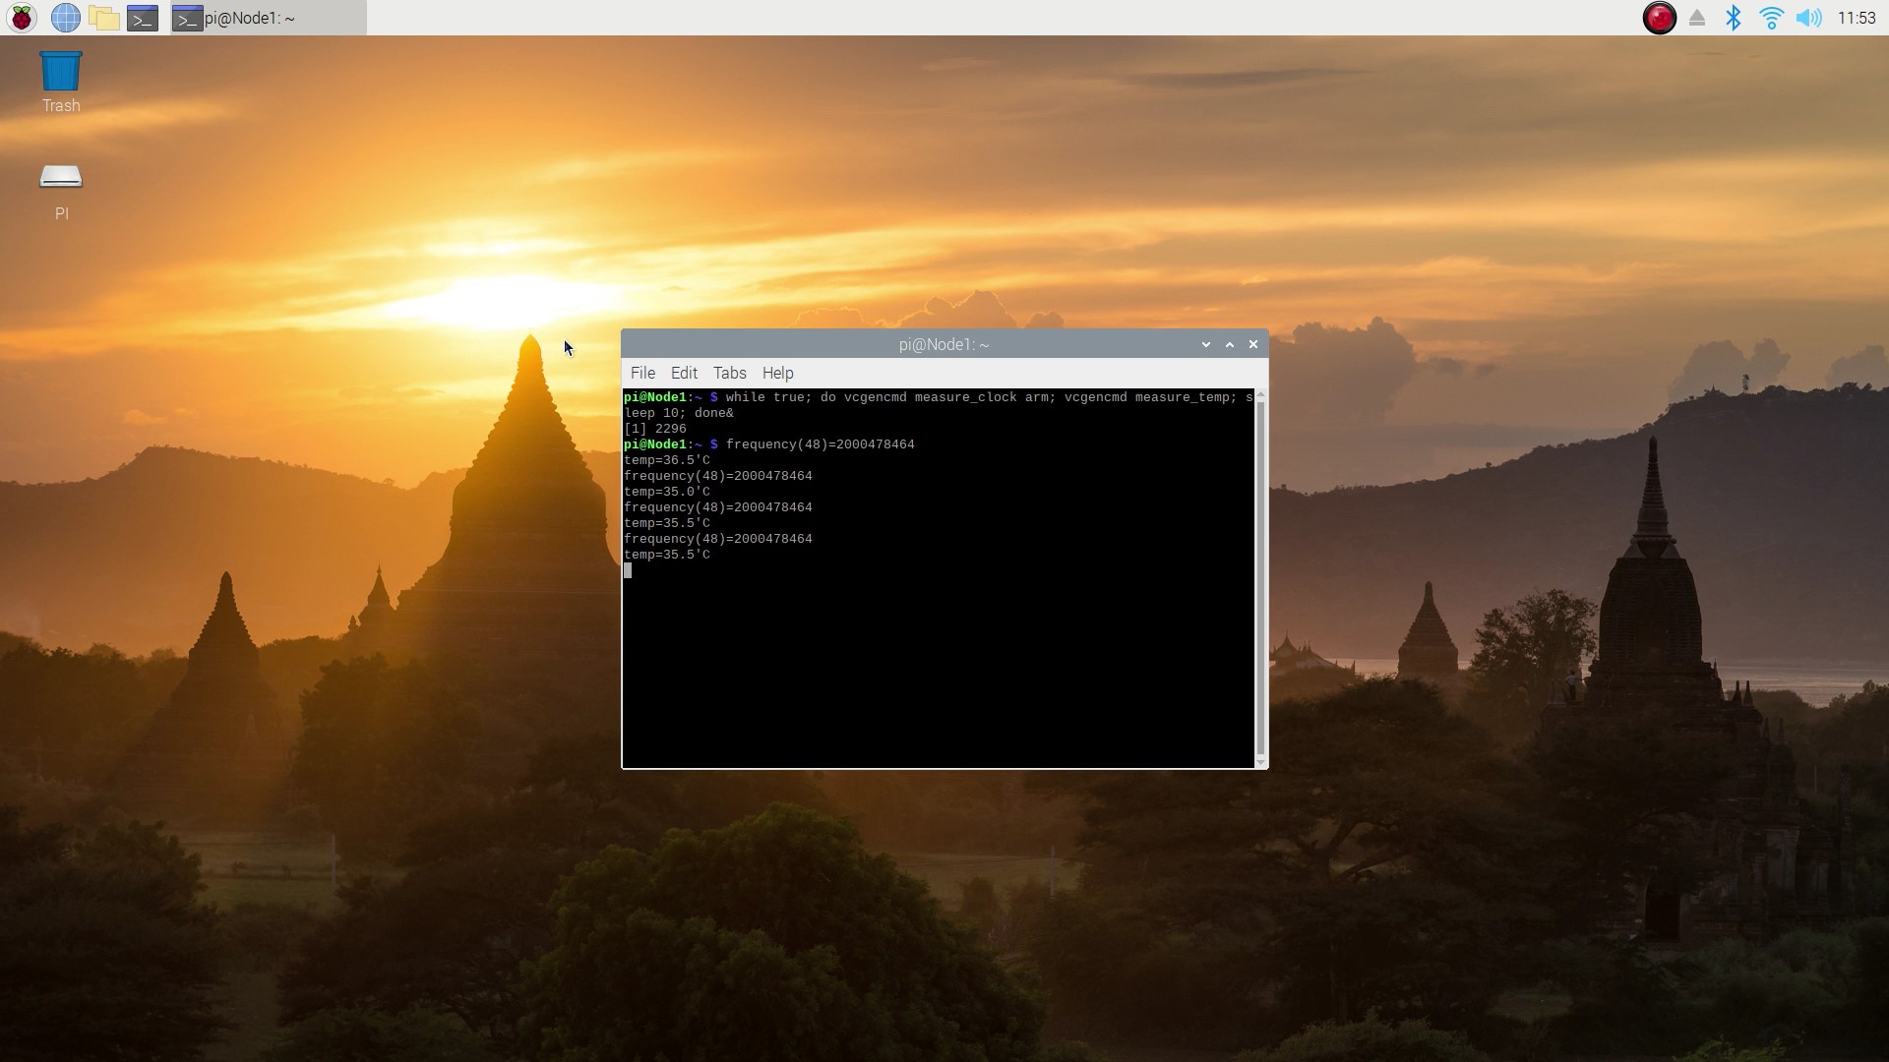Open the terminal Tabs menu
The height and width of the screenshot is (1062, 1889).
click(729, 373)
